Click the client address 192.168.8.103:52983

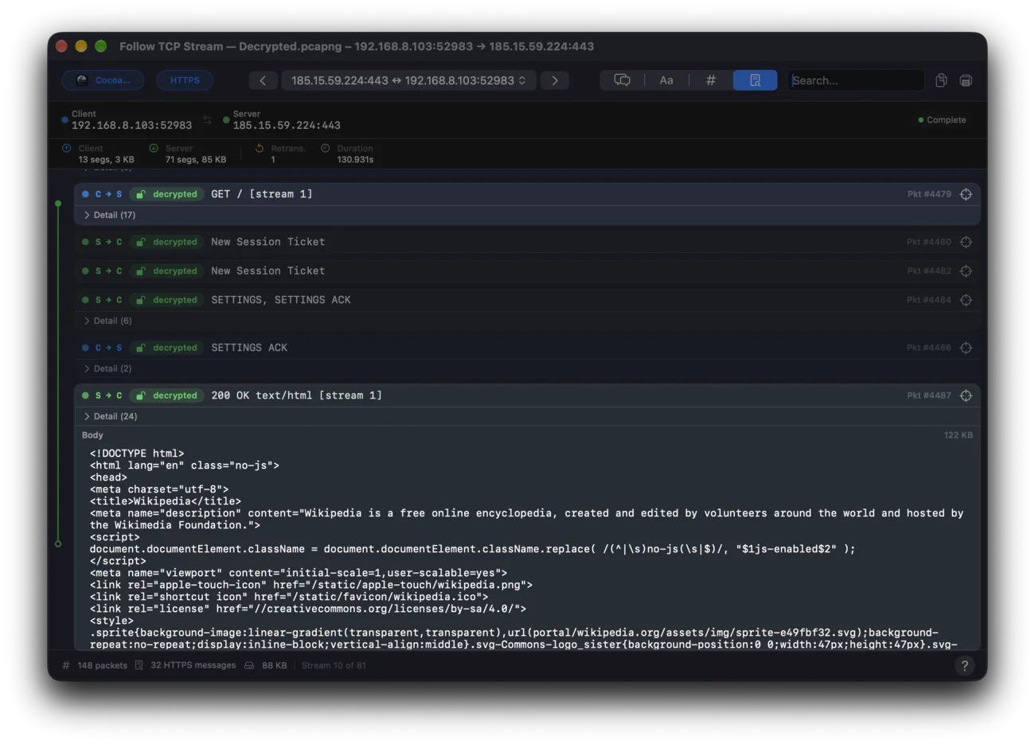(131, 125)
